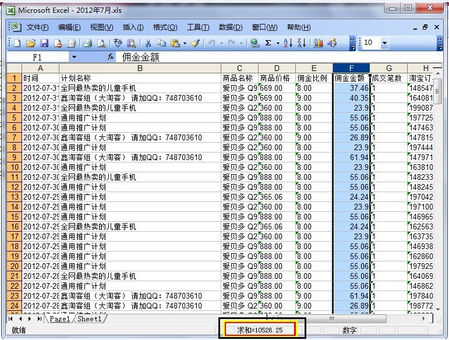Screen dimensions: 449x340
Task: Click the Redo arrow icon
Action: click(232, 43)
